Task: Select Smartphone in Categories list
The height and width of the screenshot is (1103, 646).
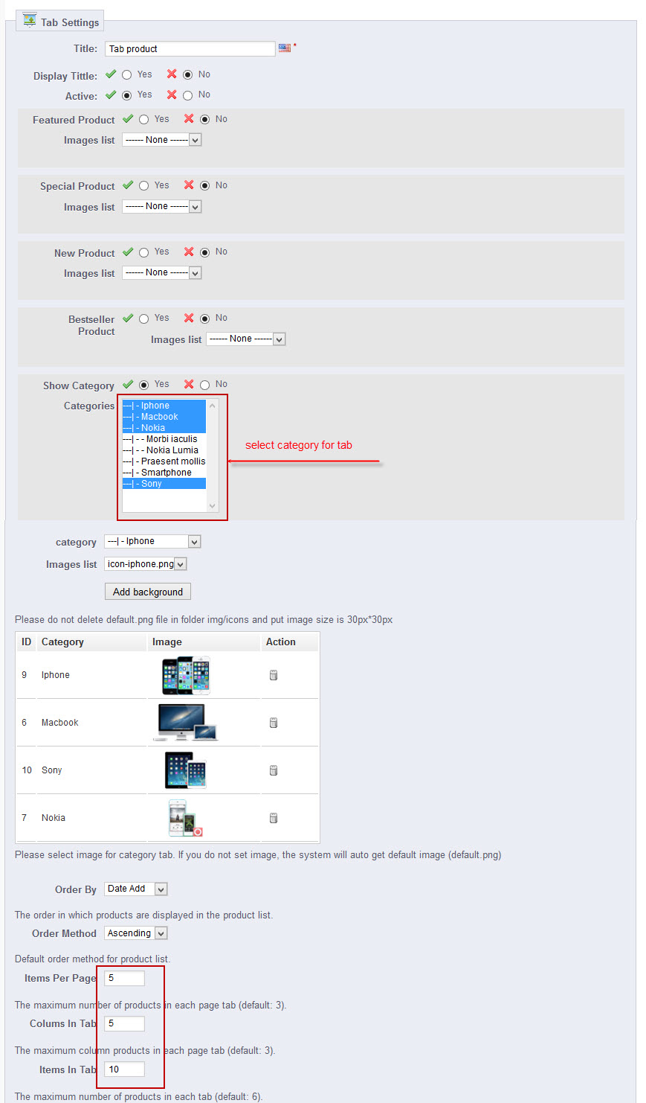Action: (164, 473)
